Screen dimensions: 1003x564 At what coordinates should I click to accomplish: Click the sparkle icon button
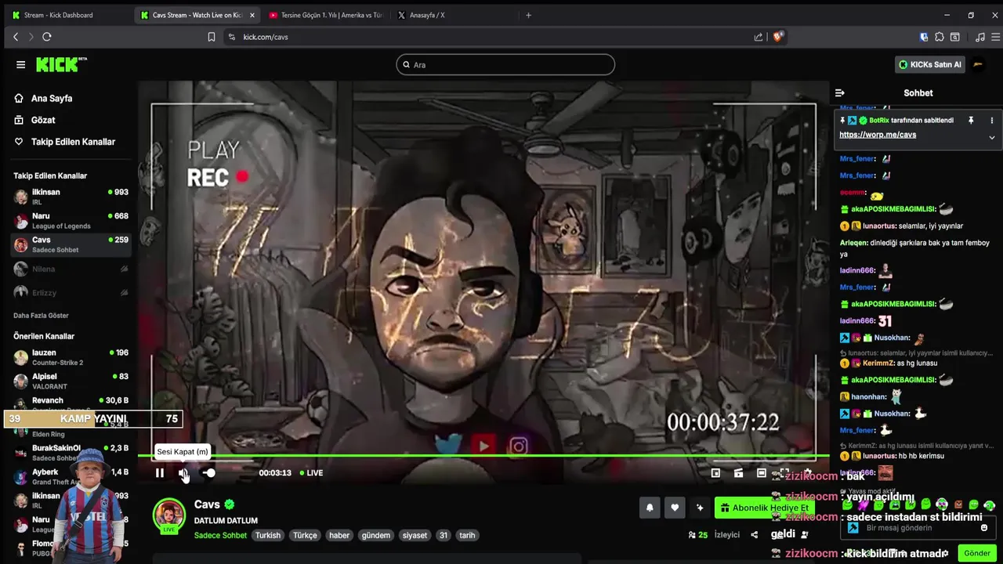point(700,508)
